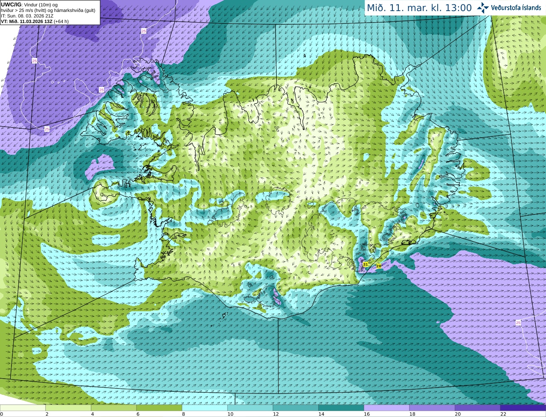546x417 pixels.
Task: Select the 2–4 m/s light green swatch
Action: tap(68, 408)
